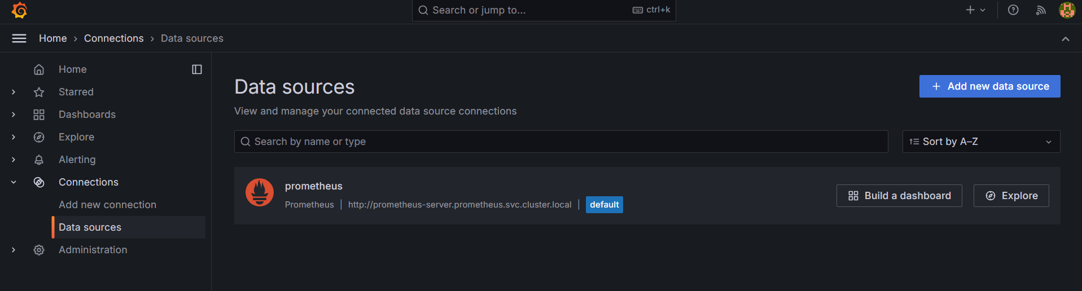Open the prometheus data source name link

tap(314, 186)
